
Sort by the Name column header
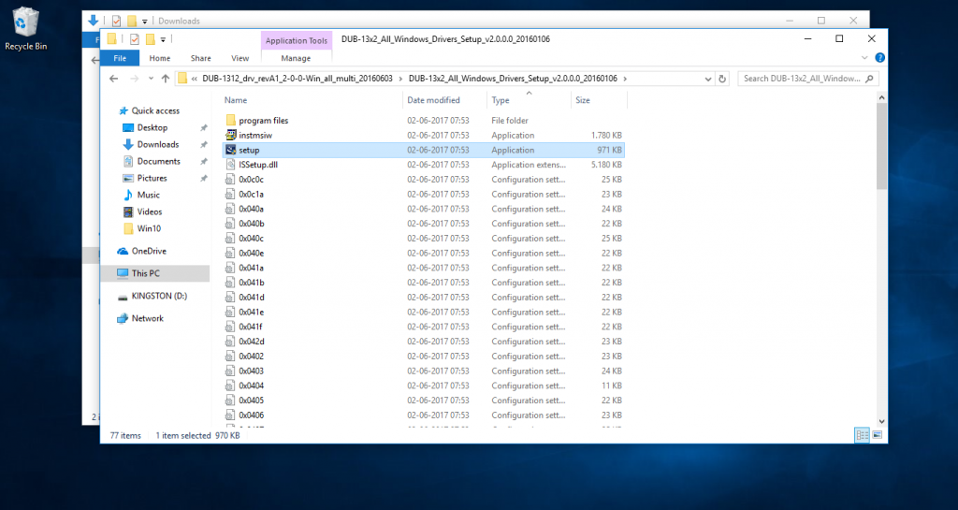(x=312, y=100)
